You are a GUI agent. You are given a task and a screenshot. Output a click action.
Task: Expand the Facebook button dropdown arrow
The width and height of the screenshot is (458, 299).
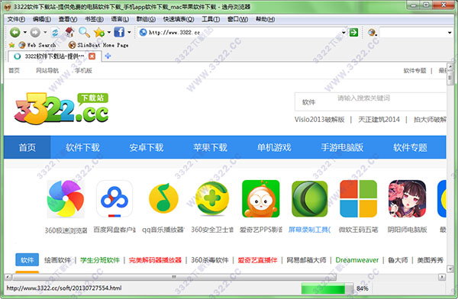(129, 32)
